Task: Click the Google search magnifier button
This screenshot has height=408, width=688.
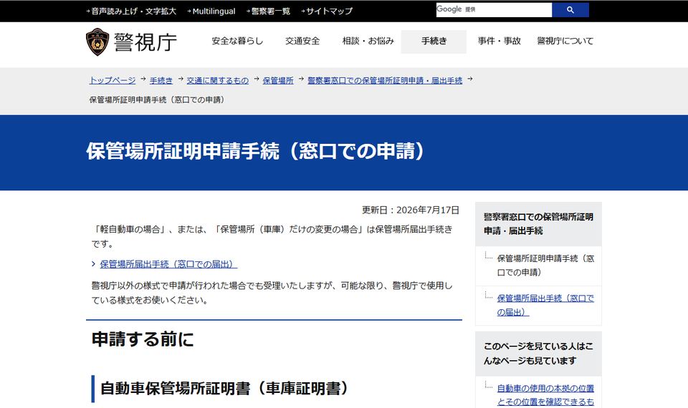Action: tap(570, 9)
